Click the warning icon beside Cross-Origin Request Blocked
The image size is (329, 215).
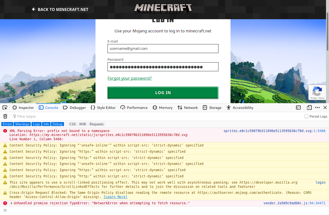(x=5, y=193)
